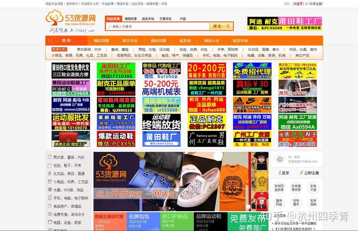Click the user avatar in login panel
Screen dimensions: 358x231
279,159
